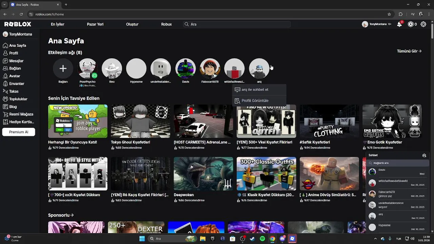Reload the page in Chrome

tap(21, 14)
